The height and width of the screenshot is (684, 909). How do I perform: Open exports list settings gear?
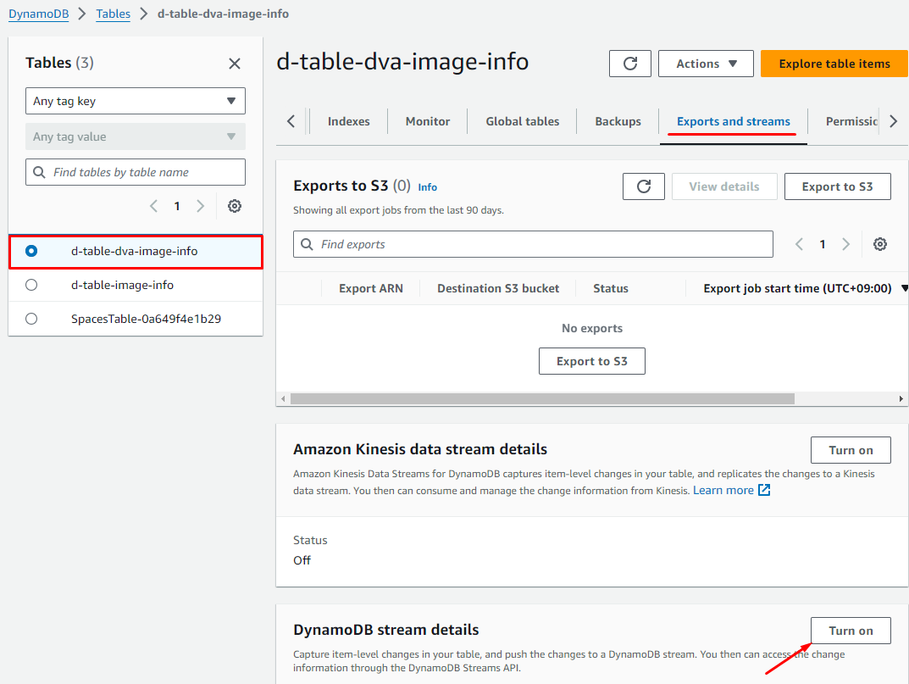[880, 244]
